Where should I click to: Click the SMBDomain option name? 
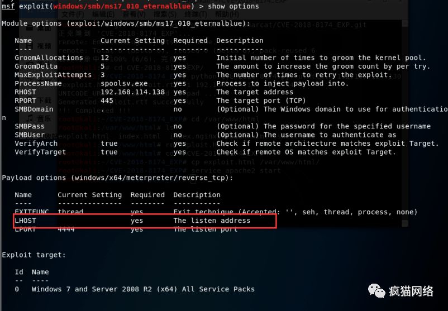[x=34, y=109]
